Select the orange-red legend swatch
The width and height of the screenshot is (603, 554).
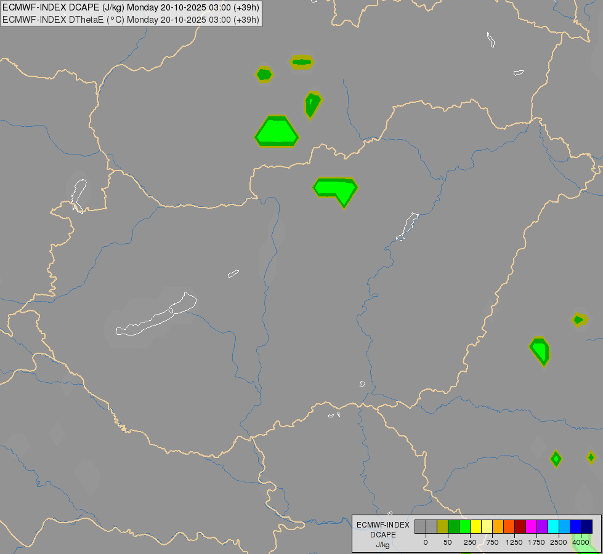(x=509, y=526)
